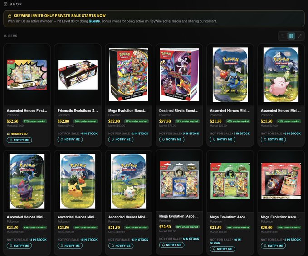The height and width of the screenshot is (256, 308).
Task: Click the '4 IN STOCK' label
Action: coord(89,133)
